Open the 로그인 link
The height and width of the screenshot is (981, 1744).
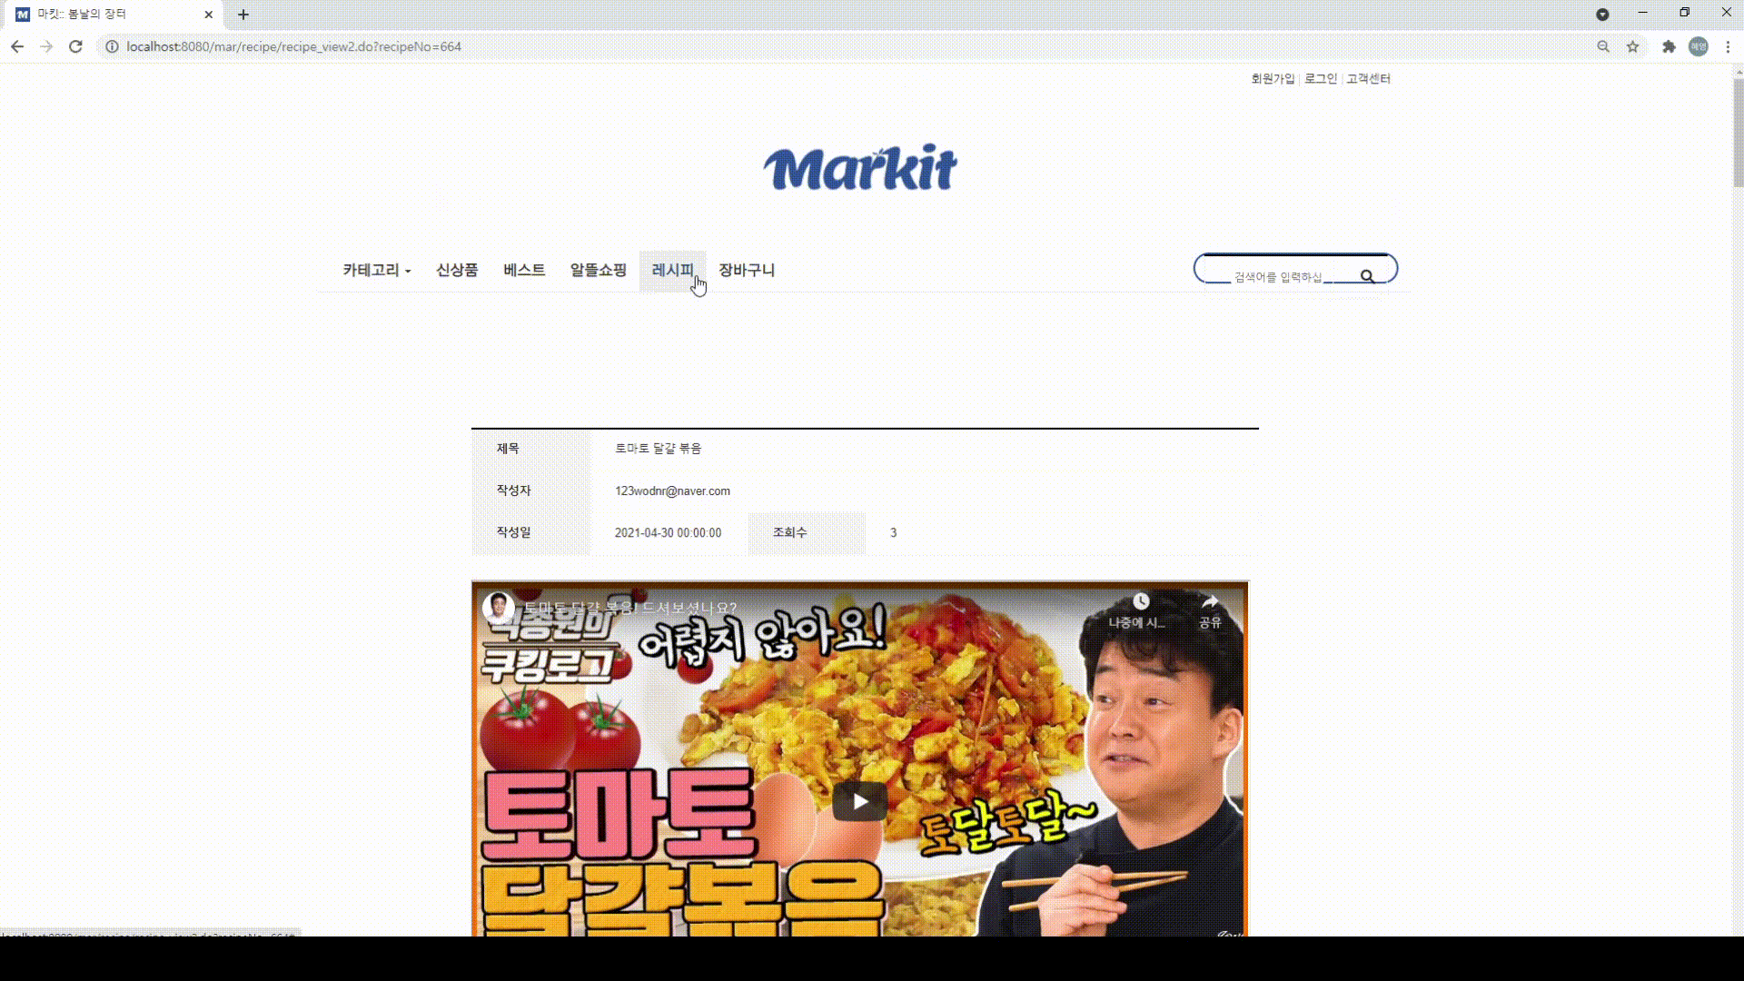pyautogui.click(x=1319, y=79)
